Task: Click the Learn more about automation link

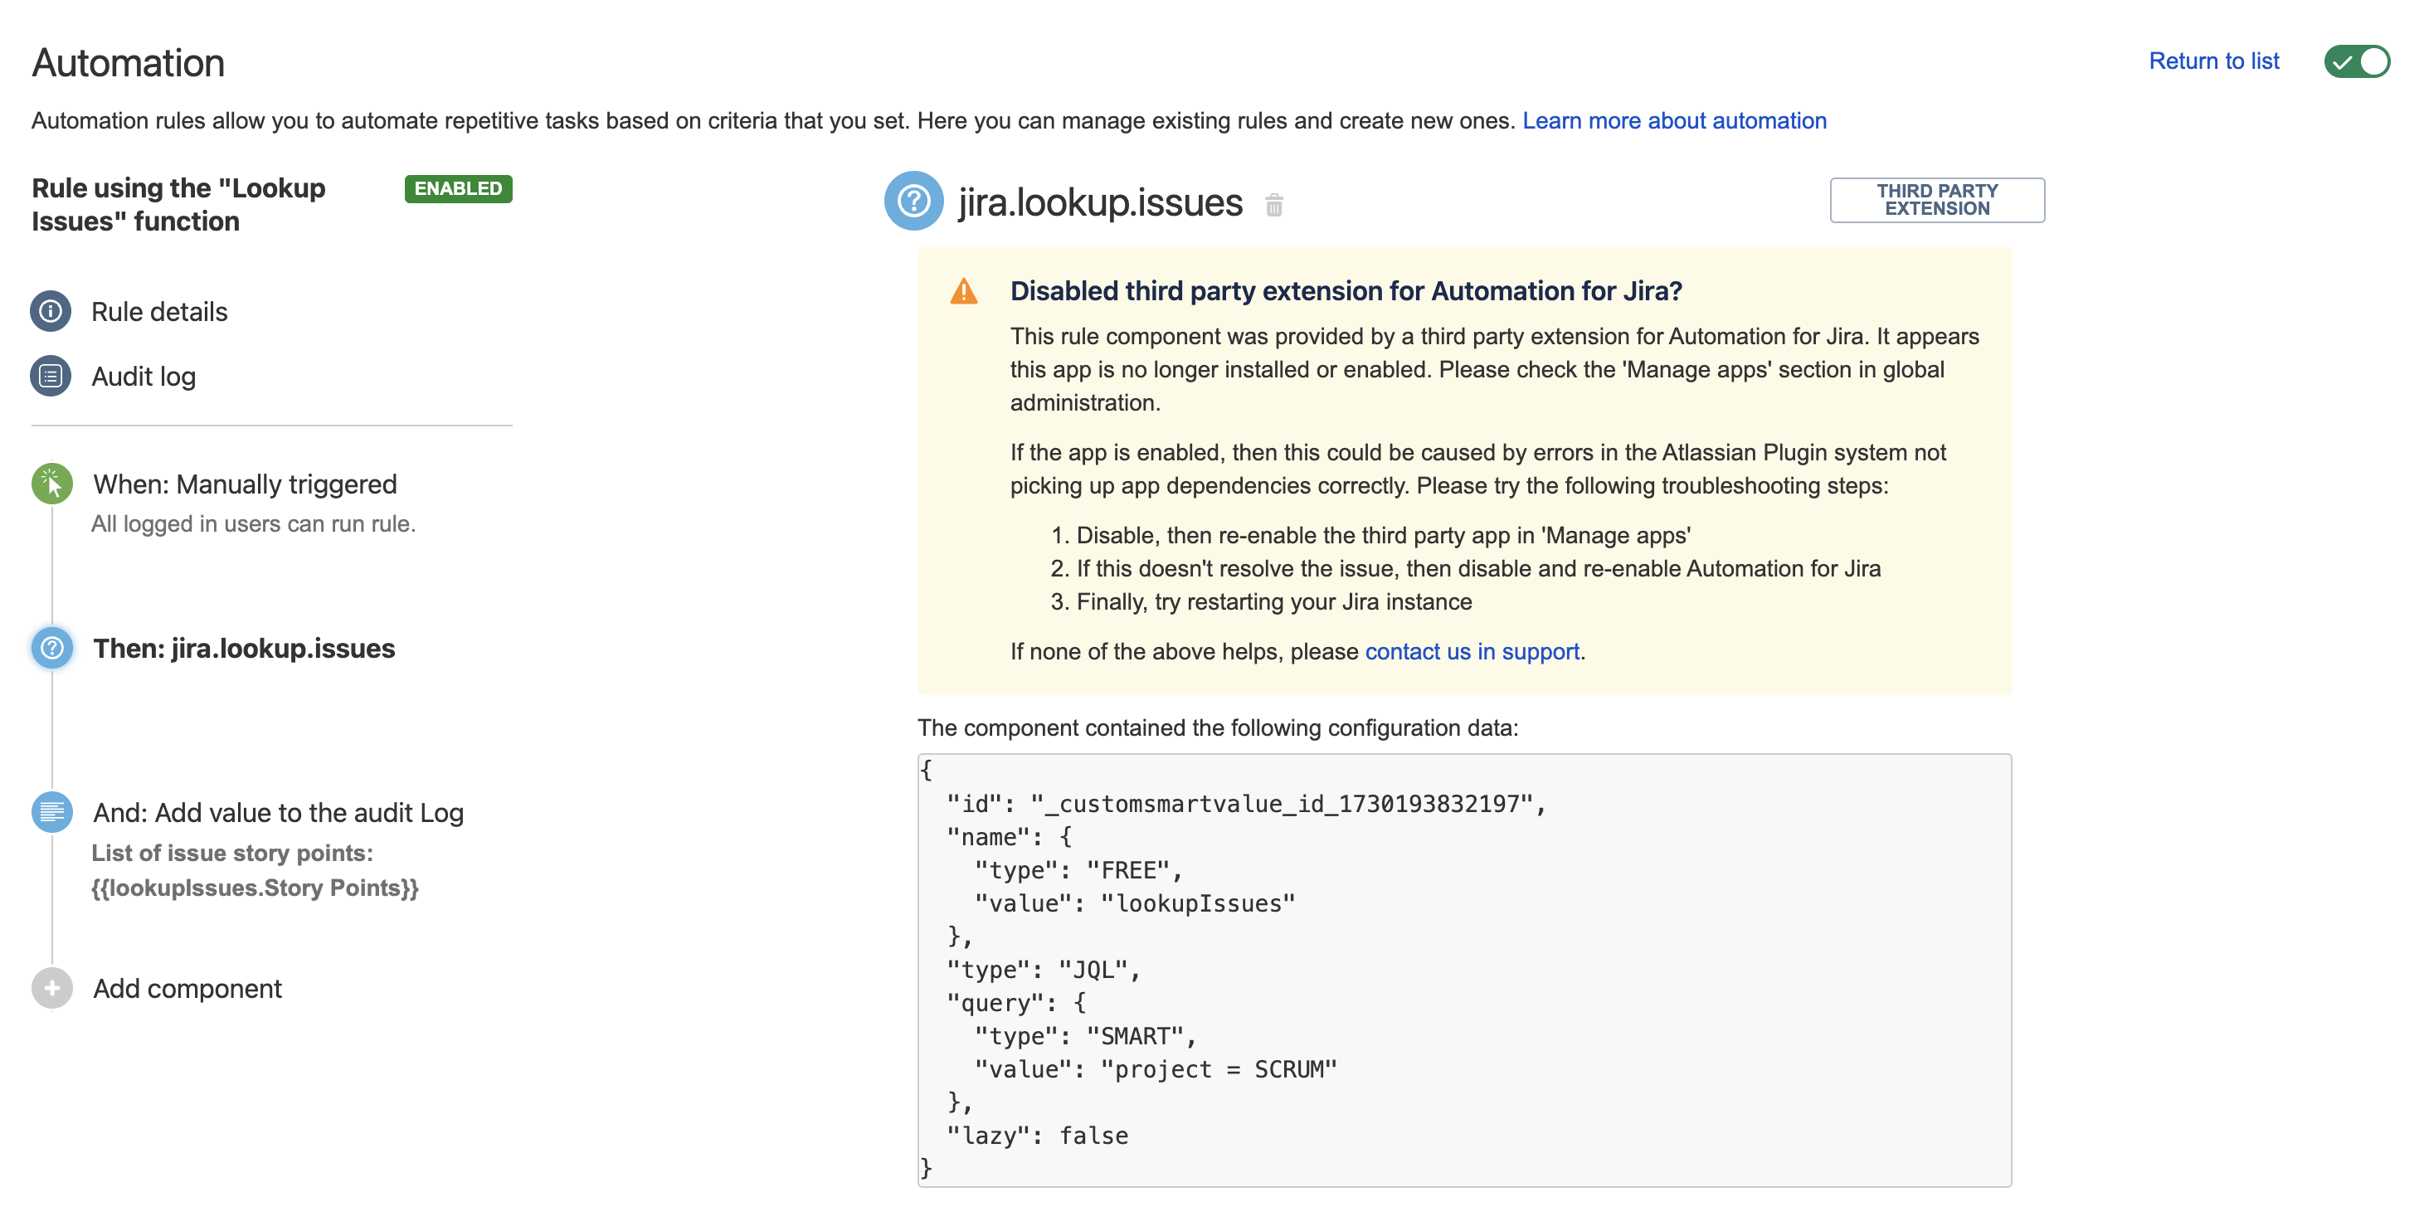Action: pyautogui.click(x=1675, y=119)
